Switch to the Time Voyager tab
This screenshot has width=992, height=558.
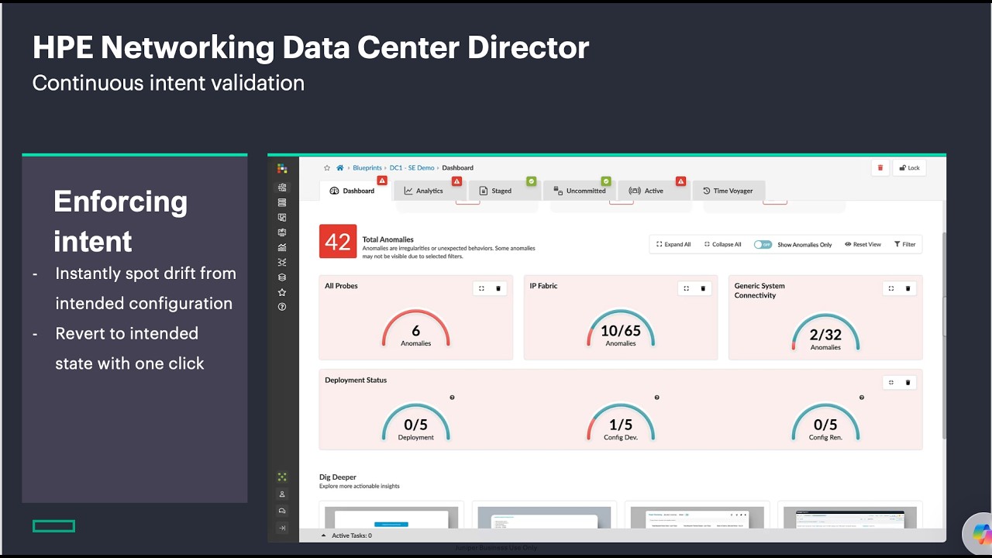(x=728, y=191)
